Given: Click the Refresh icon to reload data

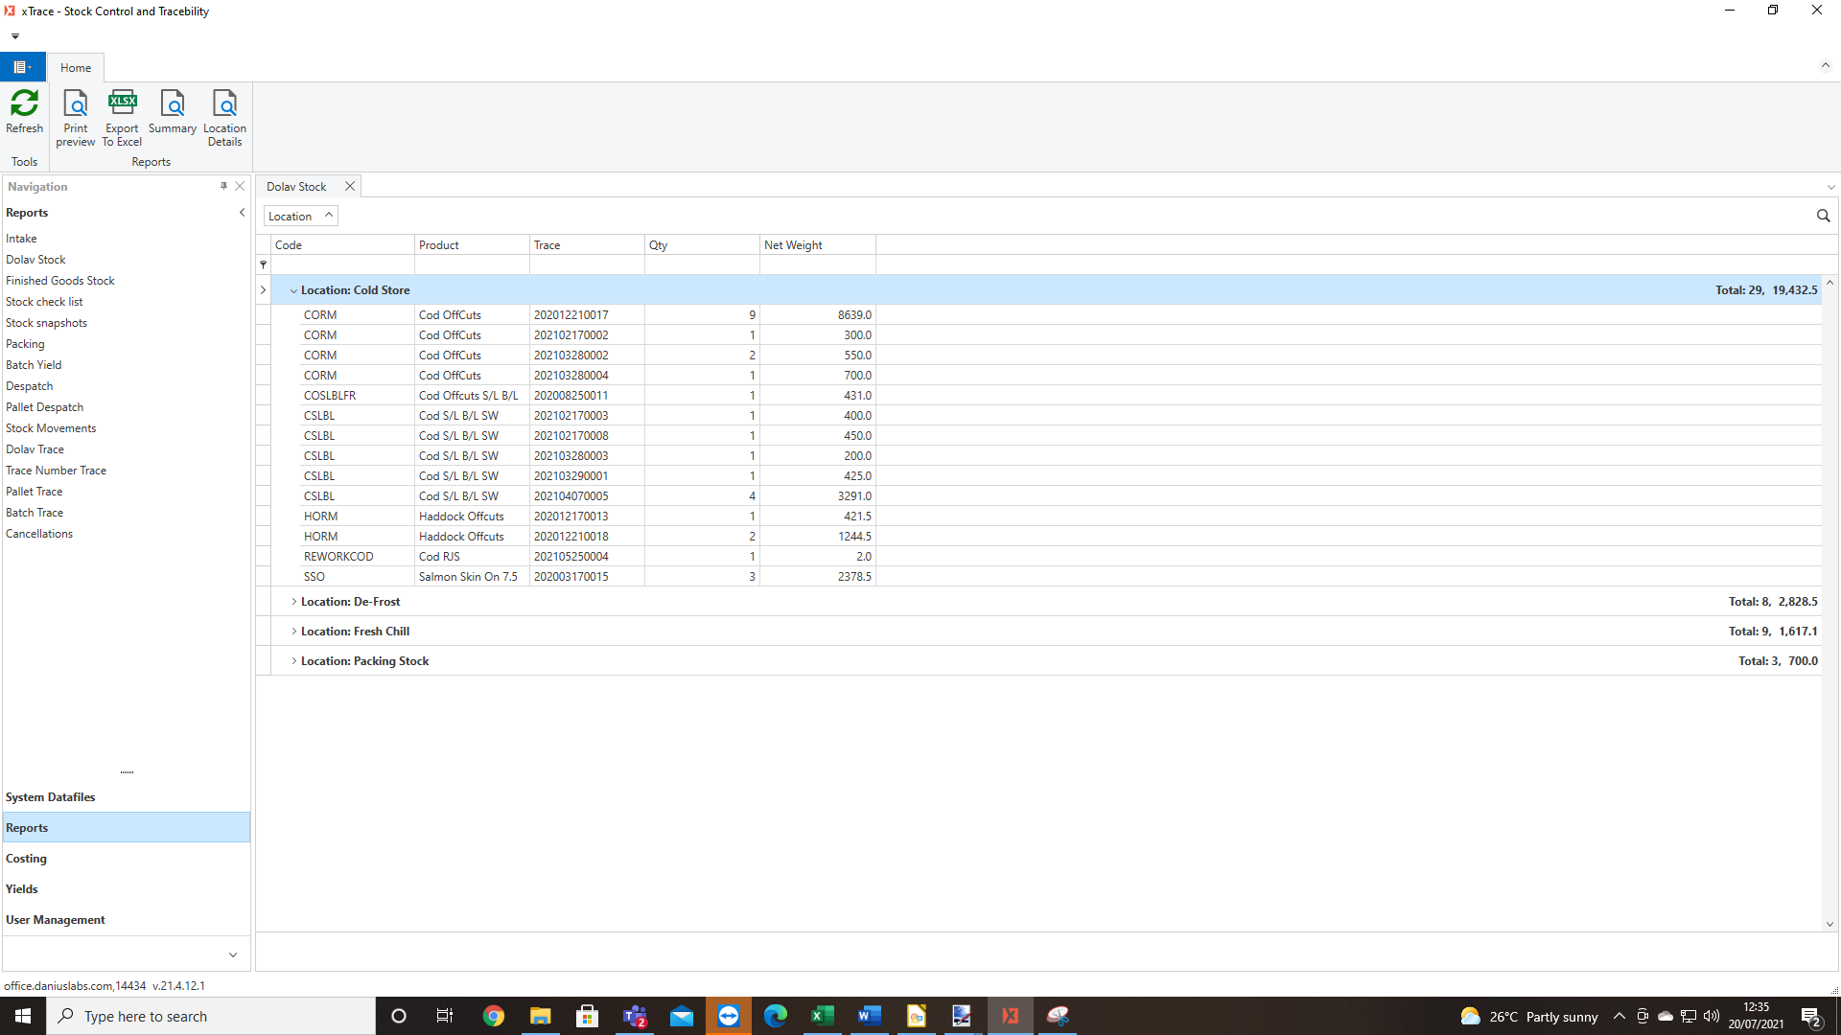Looking at the screenshot, I should click(25, 112).
